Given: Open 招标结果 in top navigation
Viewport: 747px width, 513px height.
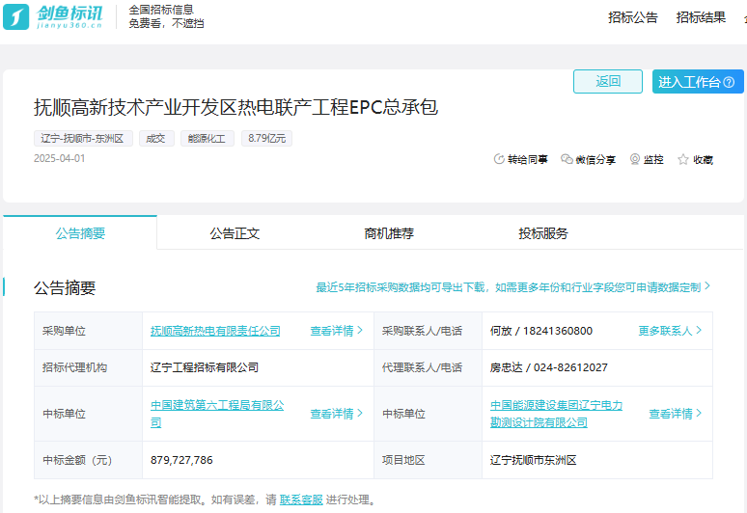Looking at the screenshot, I should point(701,17).
